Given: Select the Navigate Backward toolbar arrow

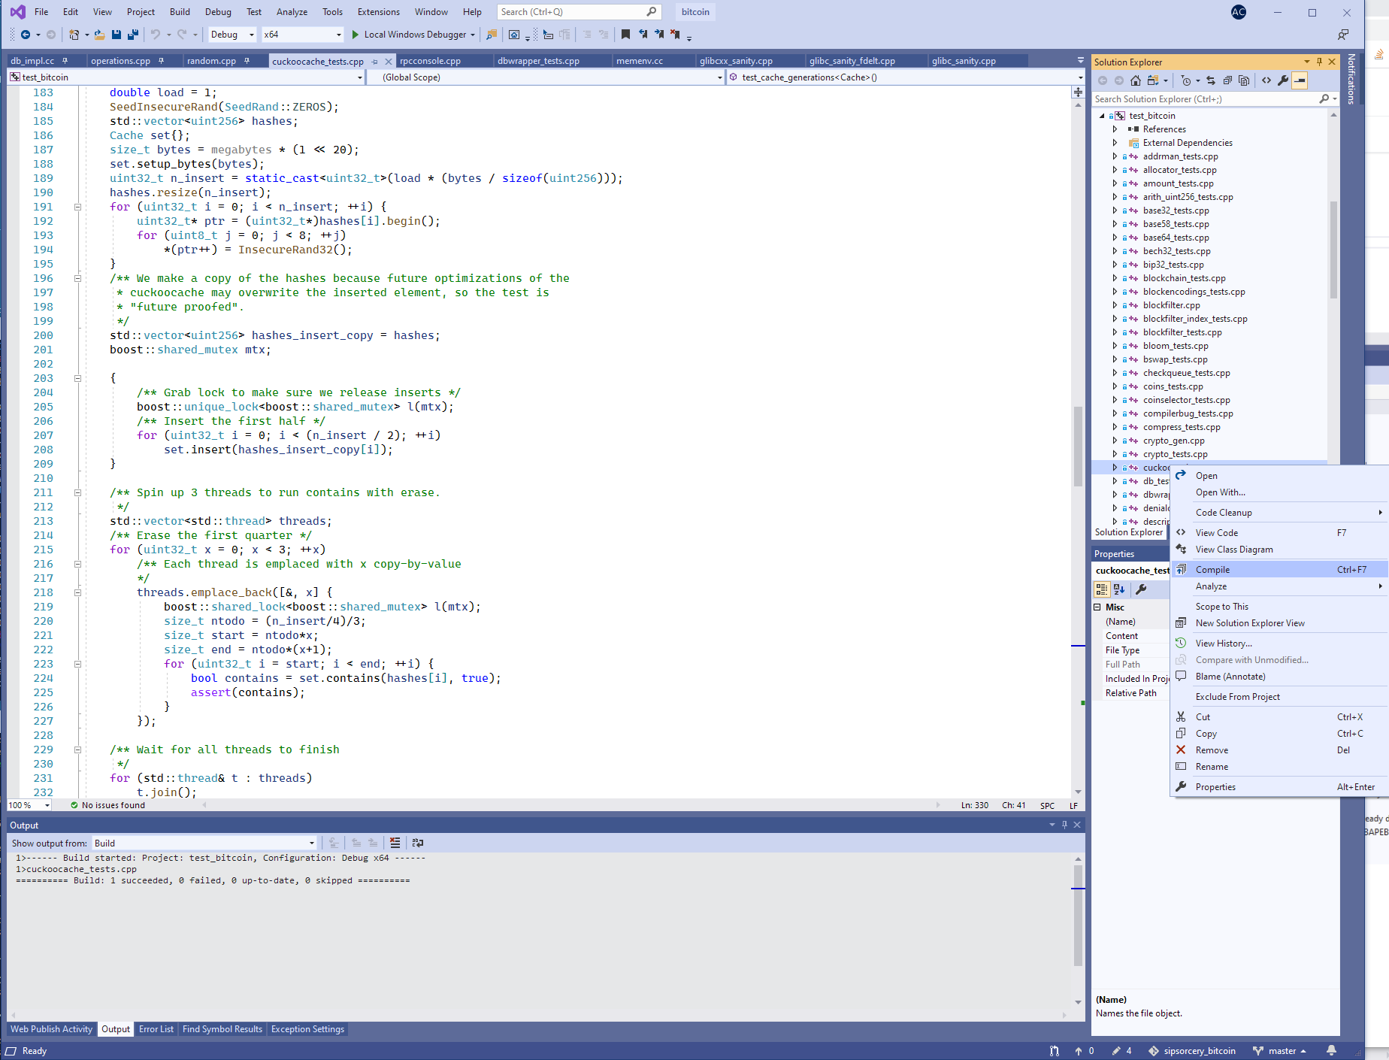Looking at the screenshot, I should pyautogui.click(x=26, y=35).
